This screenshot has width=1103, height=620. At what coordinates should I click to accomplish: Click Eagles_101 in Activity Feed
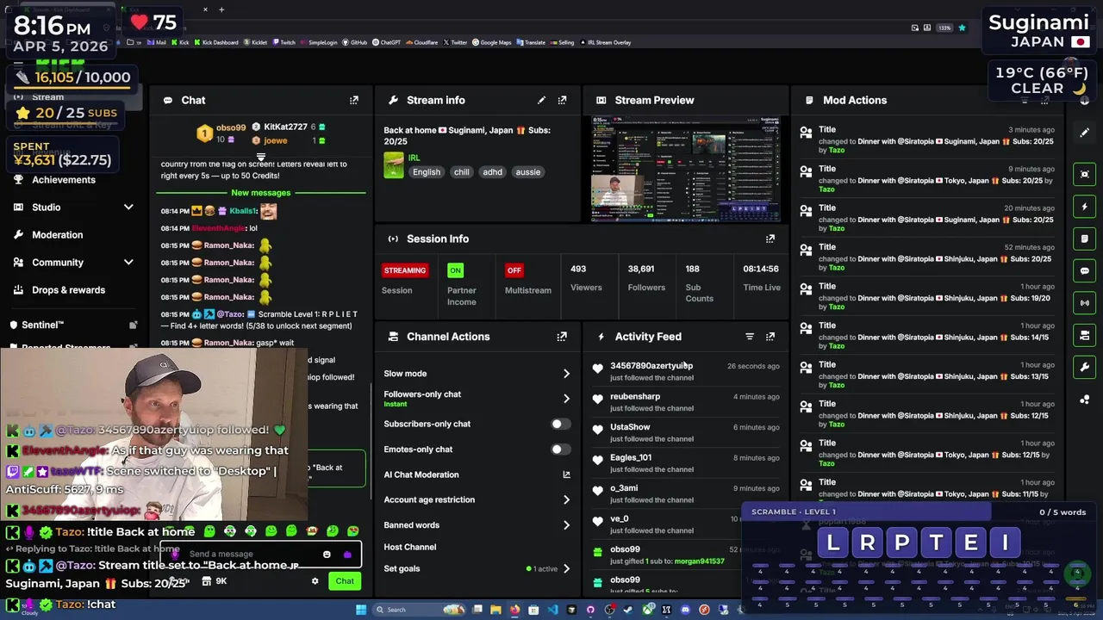tap(631, 458)
